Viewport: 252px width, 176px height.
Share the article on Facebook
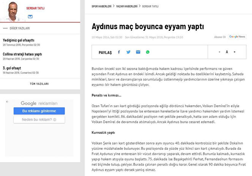(x=119, y=52)
